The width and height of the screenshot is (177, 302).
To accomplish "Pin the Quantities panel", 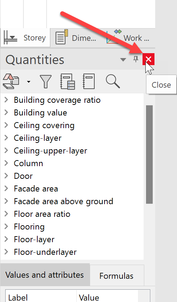I will [x=136, y=59].
